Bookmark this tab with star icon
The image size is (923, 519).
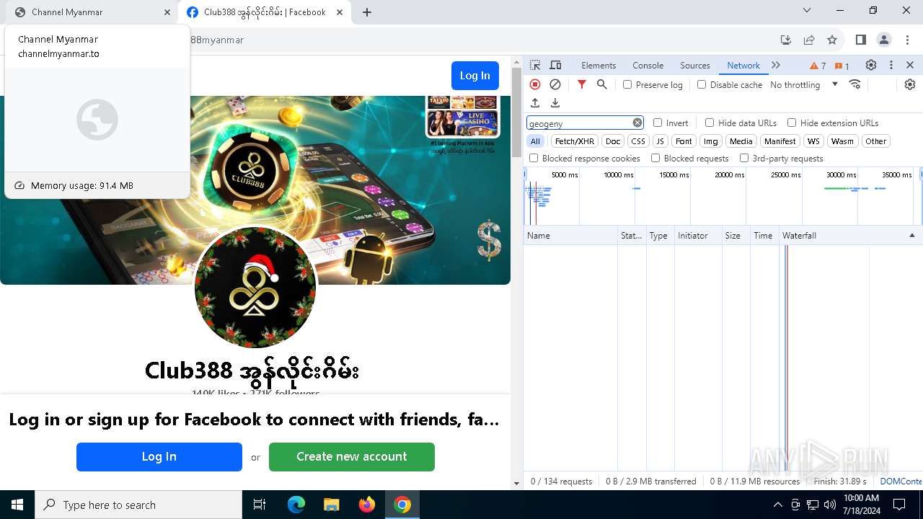pos(832,40)
